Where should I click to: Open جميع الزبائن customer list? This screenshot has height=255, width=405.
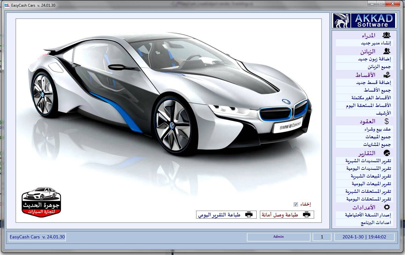[379, 67]
